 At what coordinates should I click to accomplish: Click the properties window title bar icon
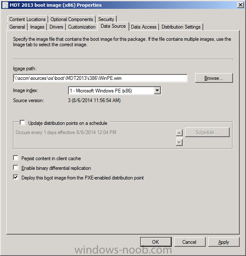click(x=5, y=5)
